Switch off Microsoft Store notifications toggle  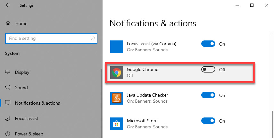(x=208, y=121)
